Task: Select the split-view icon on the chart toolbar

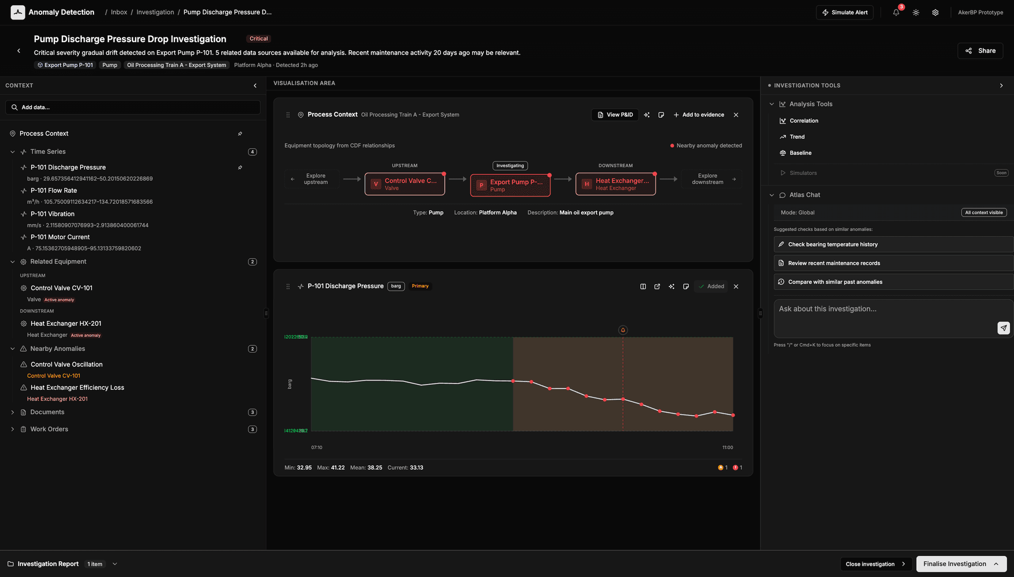Action: coord(643,286)
